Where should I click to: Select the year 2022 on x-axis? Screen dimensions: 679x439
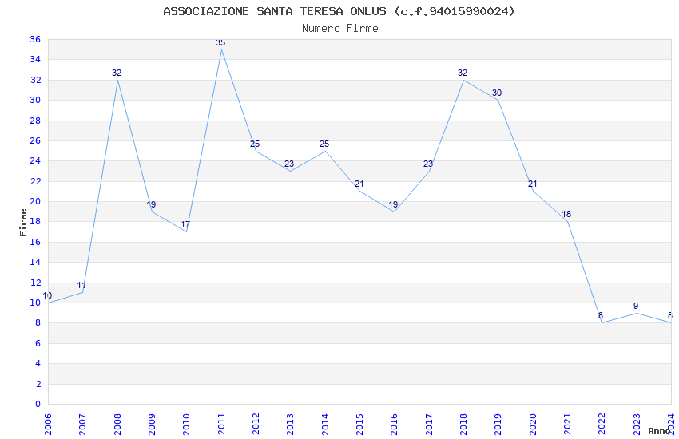tap(602, 424)
